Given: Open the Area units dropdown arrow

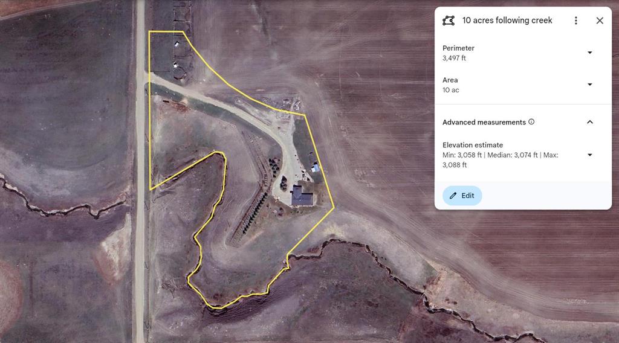Looking at the screenshot, I should click(590, 85).
